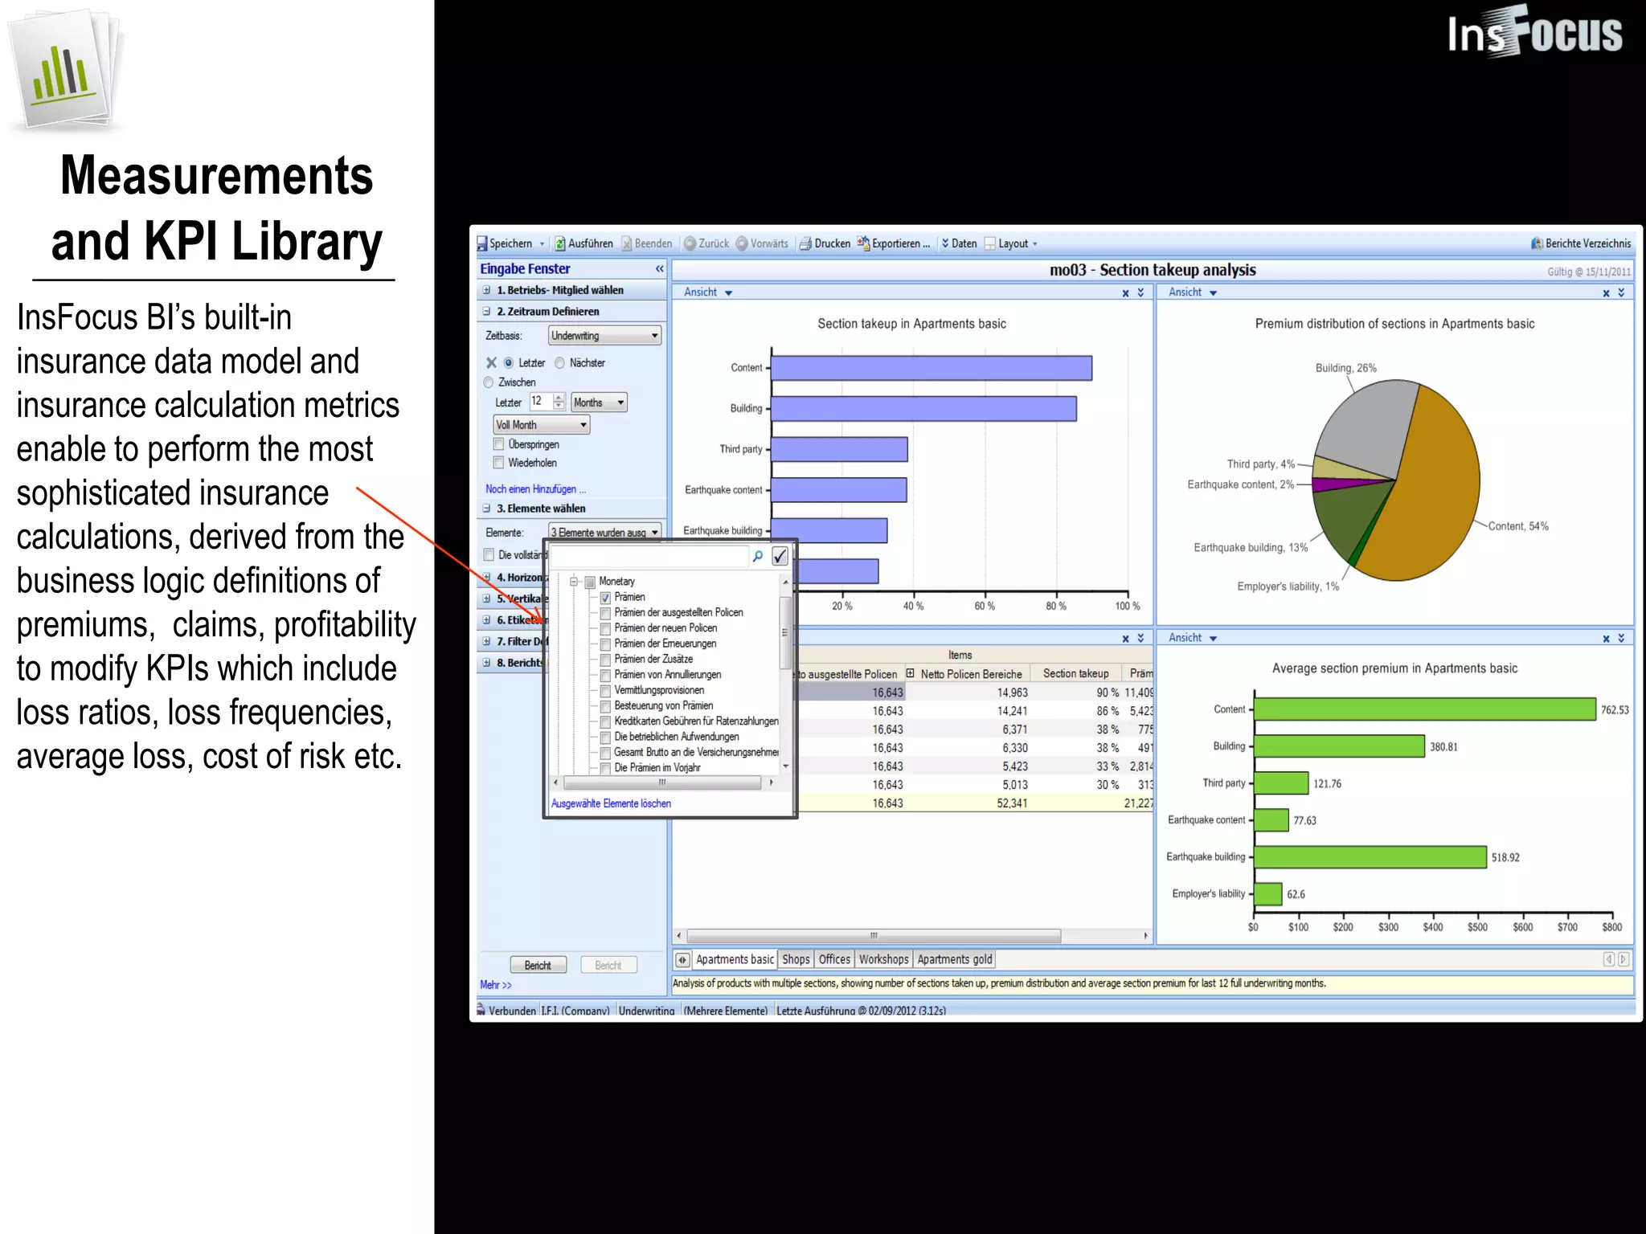This screenshot has height=1234, width=1646.
Task: Go forward with the Vorwärts button
Action: coord(762,243)
